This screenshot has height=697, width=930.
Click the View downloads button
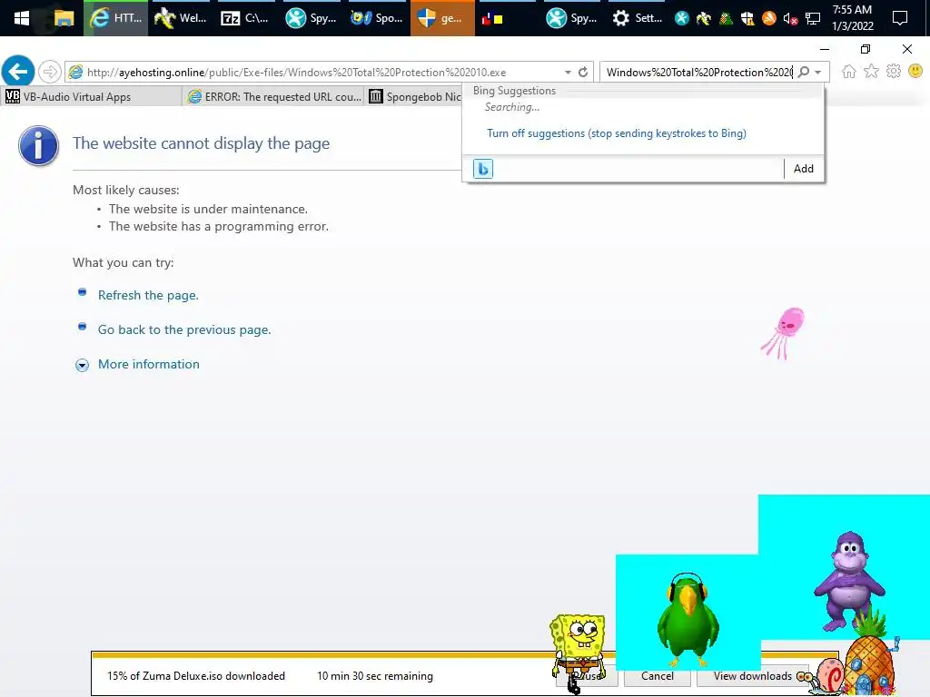(752, 676)
